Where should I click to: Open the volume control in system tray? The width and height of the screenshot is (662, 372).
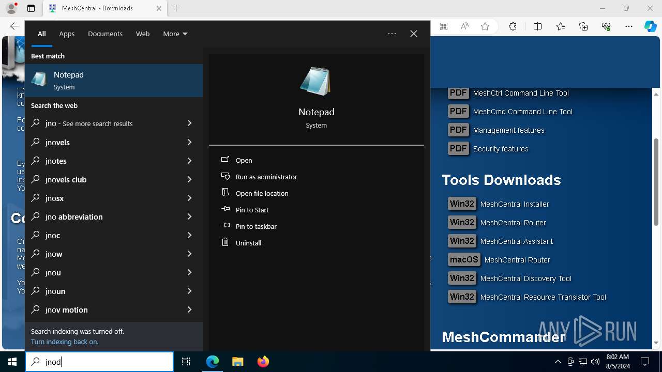click(595, 362)
